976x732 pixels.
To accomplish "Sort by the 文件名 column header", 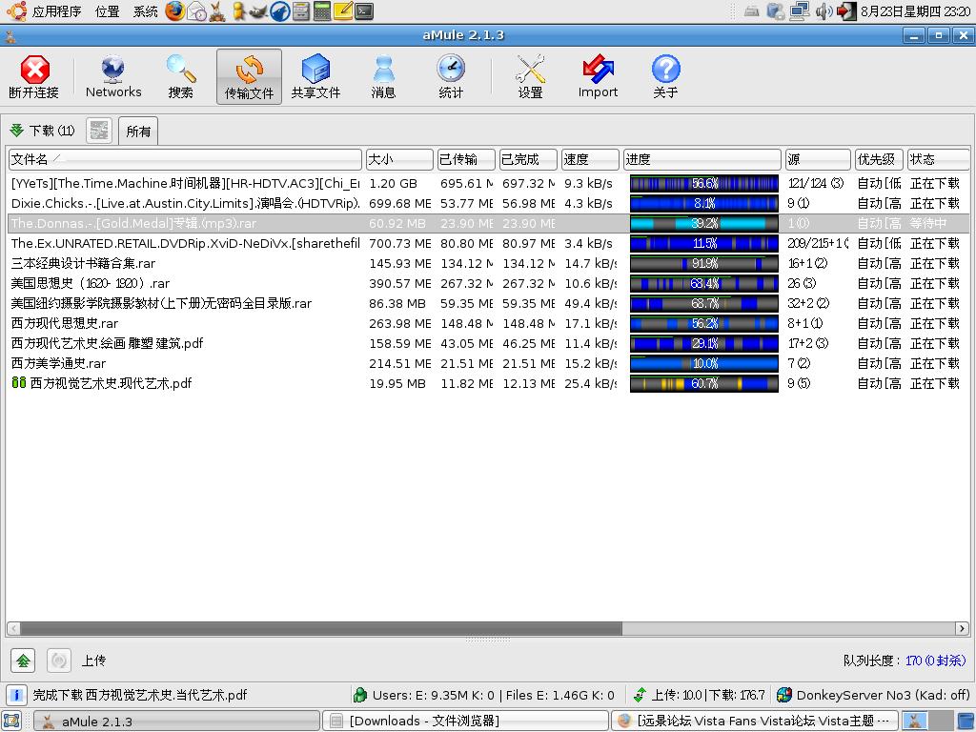I will 185,159.
